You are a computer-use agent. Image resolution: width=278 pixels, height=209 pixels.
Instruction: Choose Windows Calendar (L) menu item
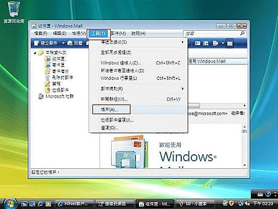tap(138, 78)
